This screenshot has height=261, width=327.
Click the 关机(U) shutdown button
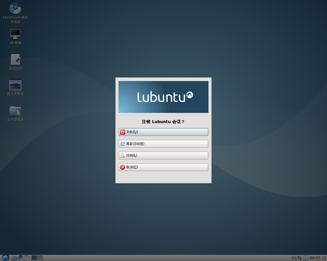(x=163, y=132)
